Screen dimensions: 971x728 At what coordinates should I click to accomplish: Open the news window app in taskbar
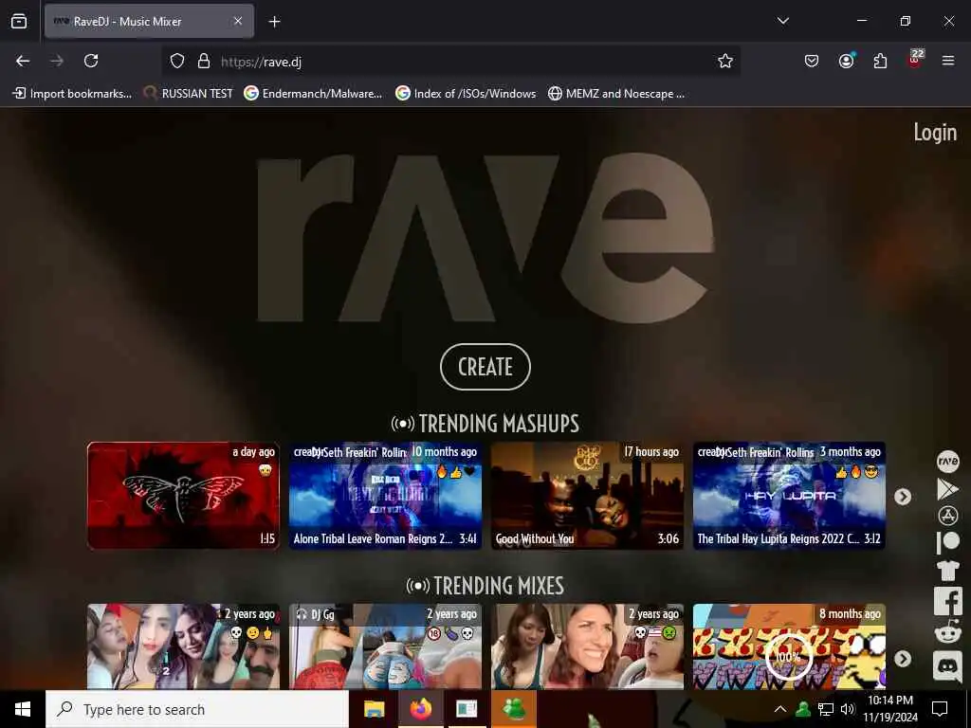click(467, 709)
